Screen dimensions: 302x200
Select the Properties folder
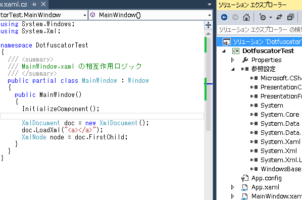266,60
